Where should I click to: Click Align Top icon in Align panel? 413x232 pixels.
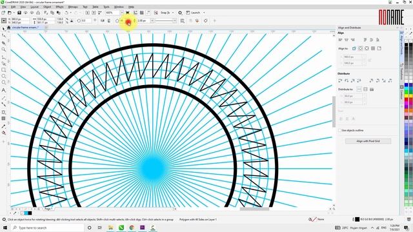click(365, 40)
